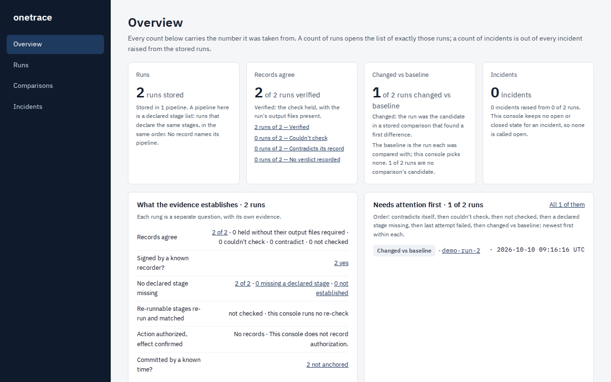Click 'not checked · this console runs no re-check' text
The height and width of the screenshot is (382, 611).
point(288,314)
